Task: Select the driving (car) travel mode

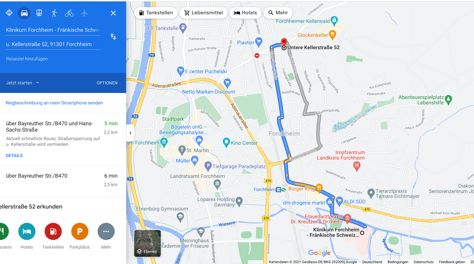Action: click(x=24, y=13)
